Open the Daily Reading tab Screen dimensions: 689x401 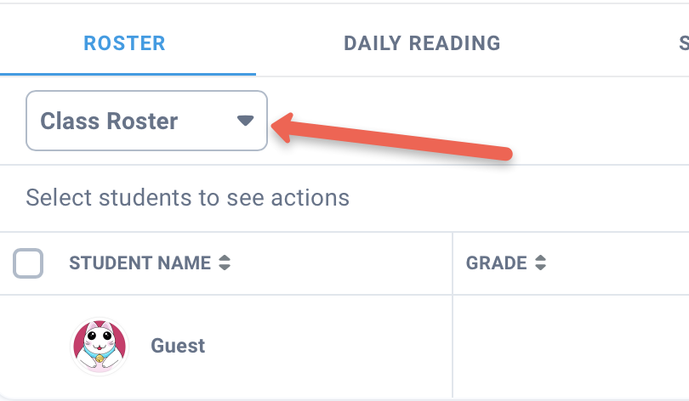coord(422,43)
